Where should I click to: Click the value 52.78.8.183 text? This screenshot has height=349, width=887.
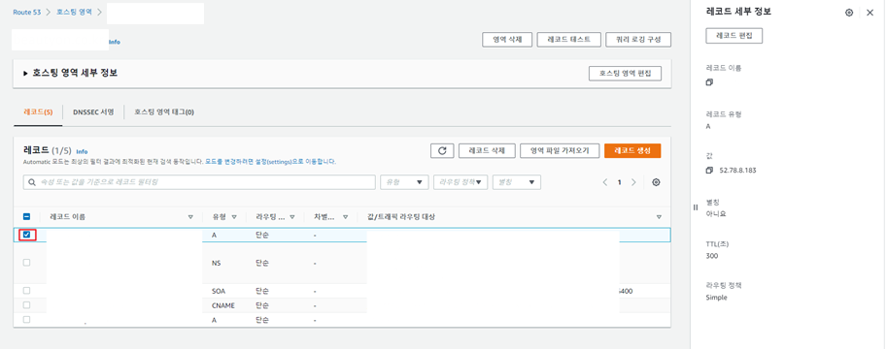737,170
